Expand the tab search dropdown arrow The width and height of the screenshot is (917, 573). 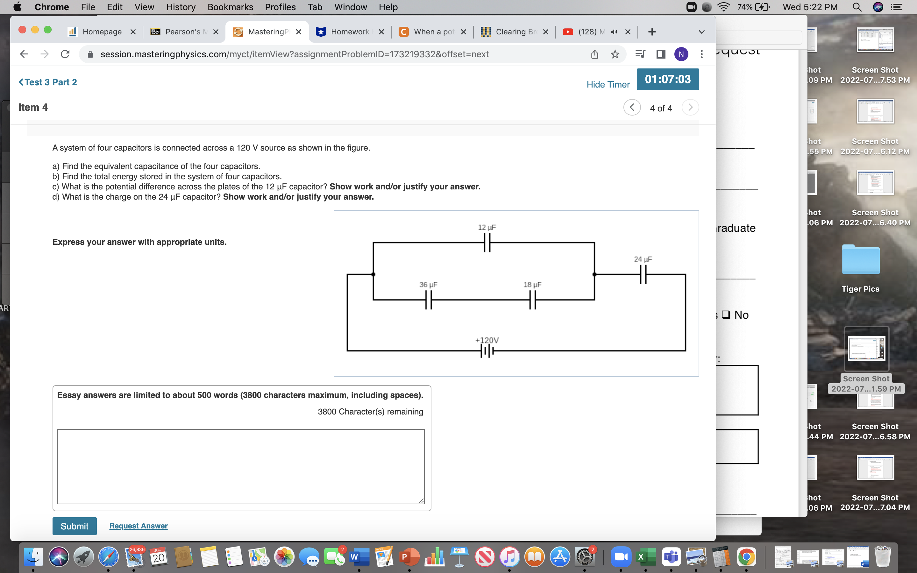coord(701,32)
